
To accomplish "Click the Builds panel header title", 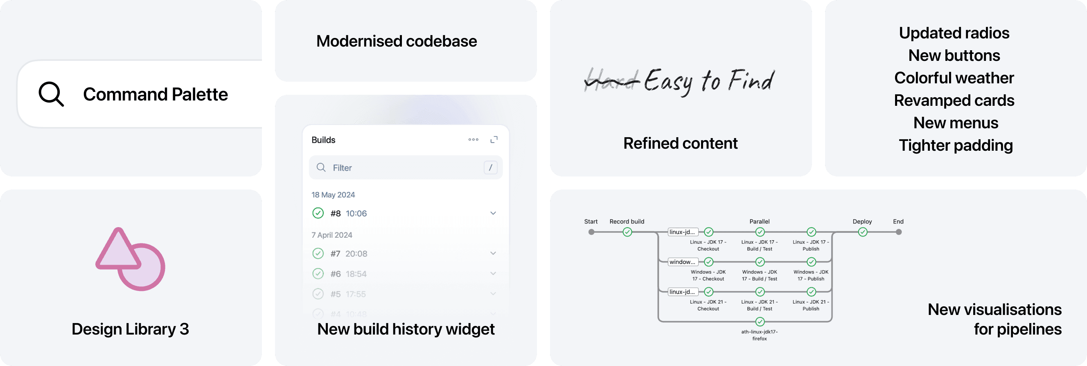I will click(x=323, y=139).
